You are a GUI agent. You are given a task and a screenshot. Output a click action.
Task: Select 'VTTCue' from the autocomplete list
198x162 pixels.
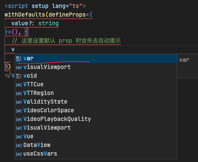point(96,84)
